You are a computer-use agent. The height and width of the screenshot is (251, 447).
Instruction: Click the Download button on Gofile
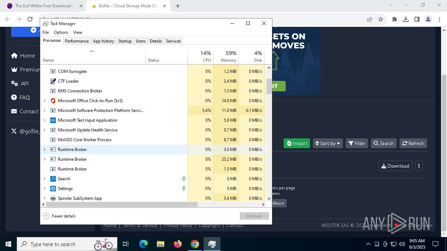(395, 166)
